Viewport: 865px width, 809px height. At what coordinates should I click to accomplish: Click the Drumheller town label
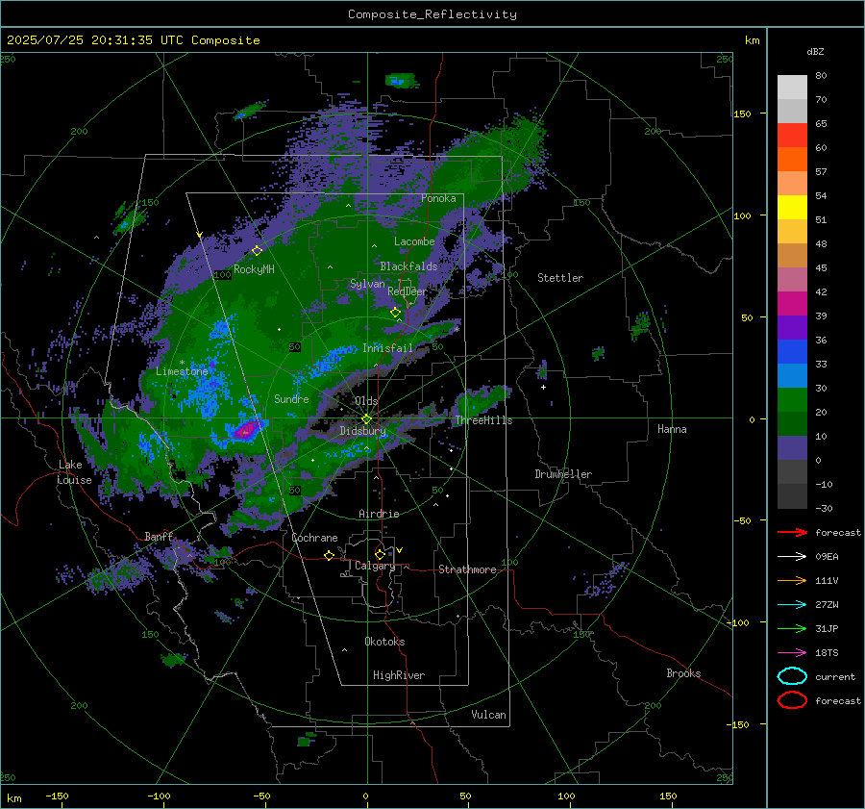(x=563, y=474)
